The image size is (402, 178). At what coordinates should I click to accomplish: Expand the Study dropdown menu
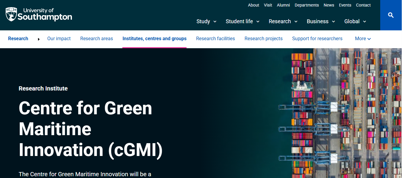[x=206, y=21]
